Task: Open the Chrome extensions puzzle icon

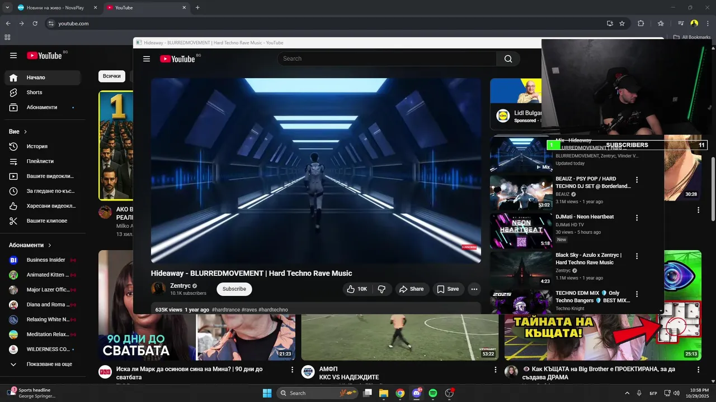Action: [641, 23]
